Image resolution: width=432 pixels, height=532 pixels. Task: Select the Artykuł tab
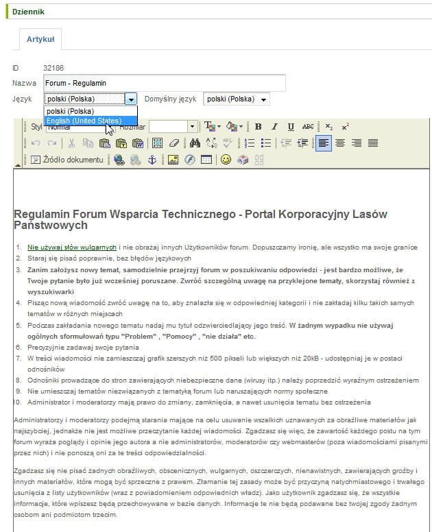click(40, 39)
